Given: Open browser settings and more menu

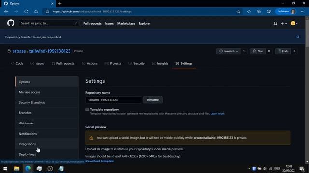Looking at the screenshot, I should [303, 12].
